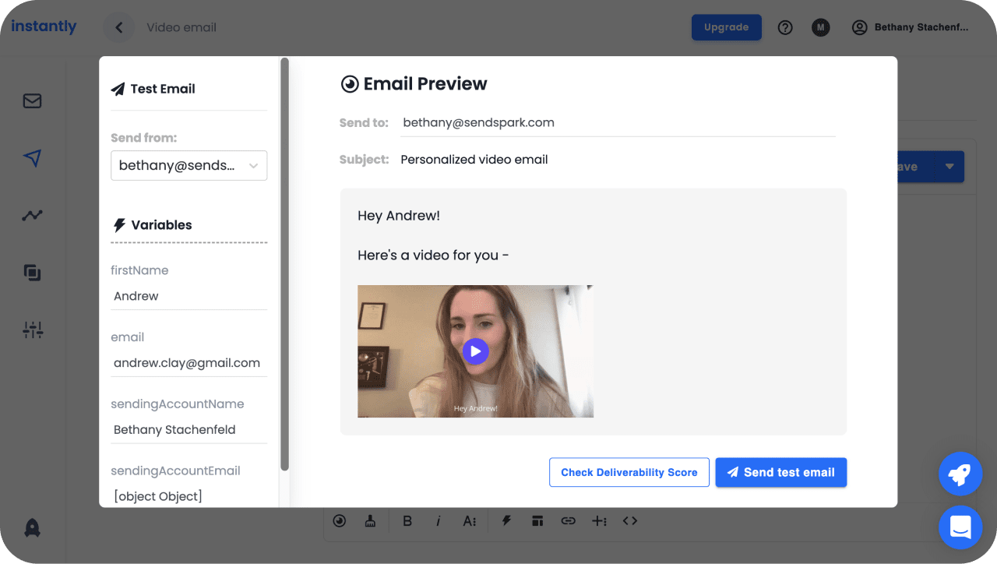Click the rocket icon at sidebar bottom

click(32, 528)
